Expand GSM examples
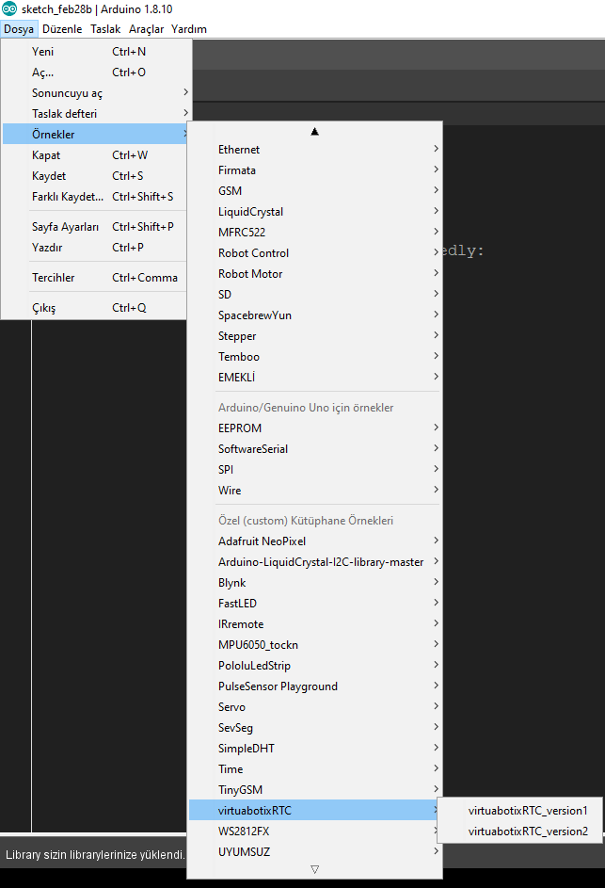The height and width of the screenshot is (888, 605). point(314,191)
